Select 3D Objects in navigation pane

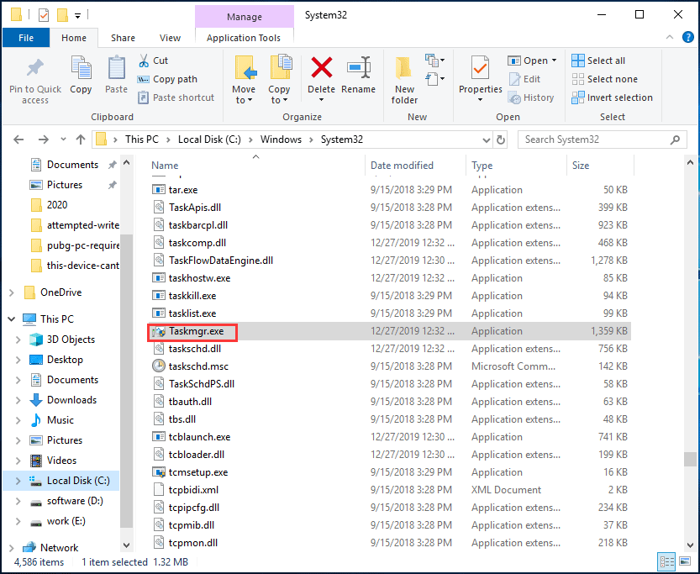71,340
